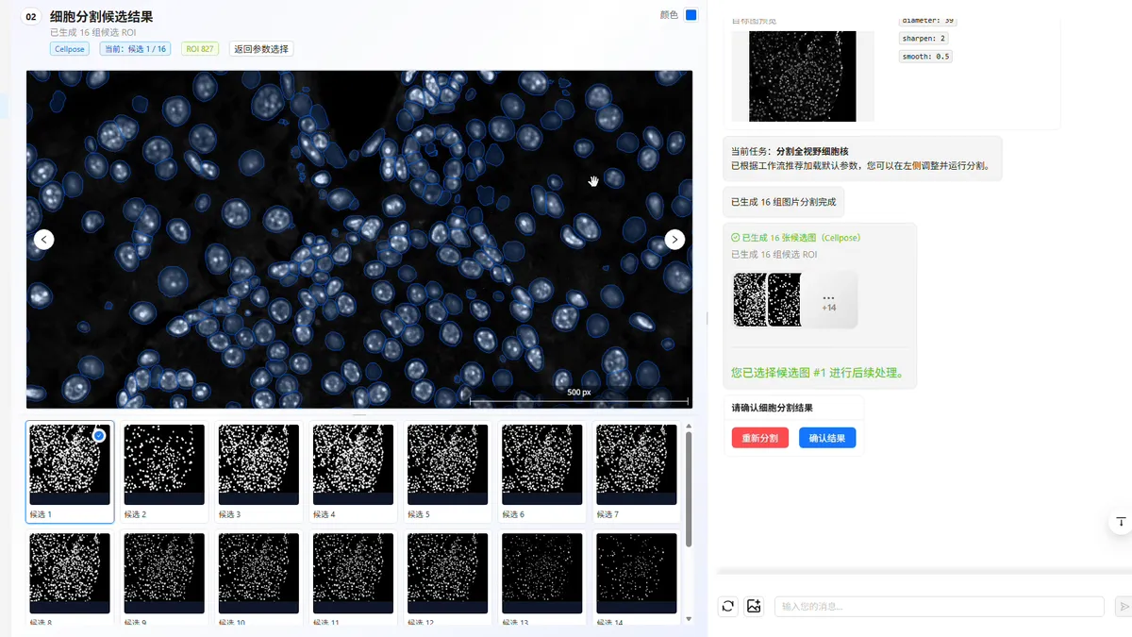Click the refresh icon beside message box
The width and height of the screenshot is (1132, 637).
coord(727,606)
